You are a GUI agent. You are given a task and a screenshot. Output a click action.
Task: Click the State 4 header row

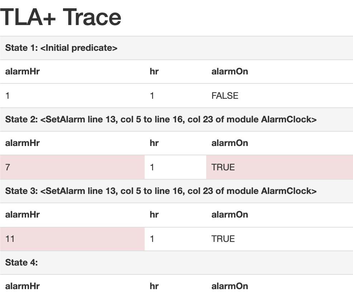click(x=176, y=263)
